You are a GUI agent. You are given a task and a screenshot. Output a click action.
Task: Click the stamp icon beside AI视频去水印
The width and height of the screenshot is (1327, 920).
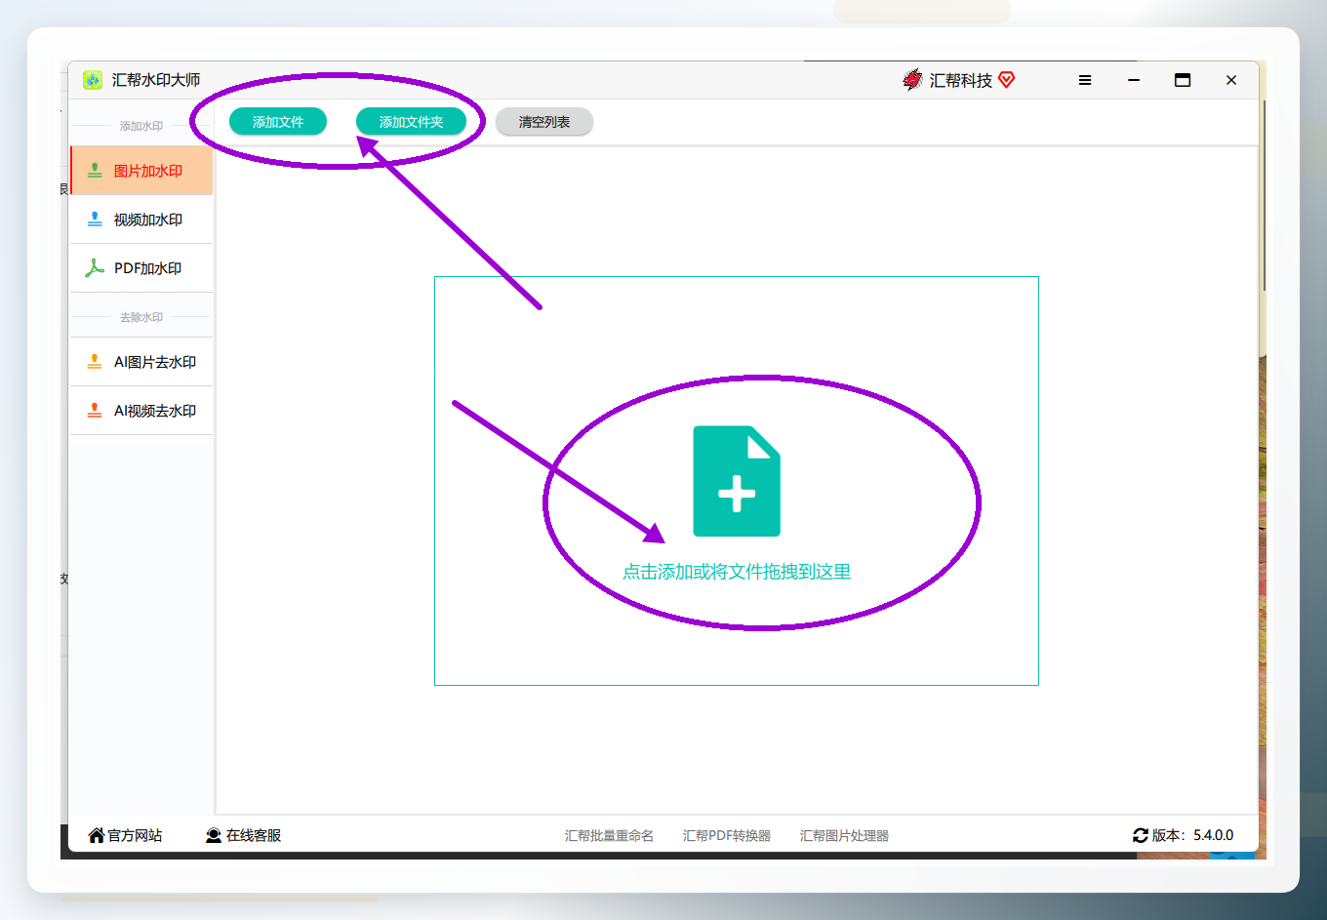(x=95, y=411)
